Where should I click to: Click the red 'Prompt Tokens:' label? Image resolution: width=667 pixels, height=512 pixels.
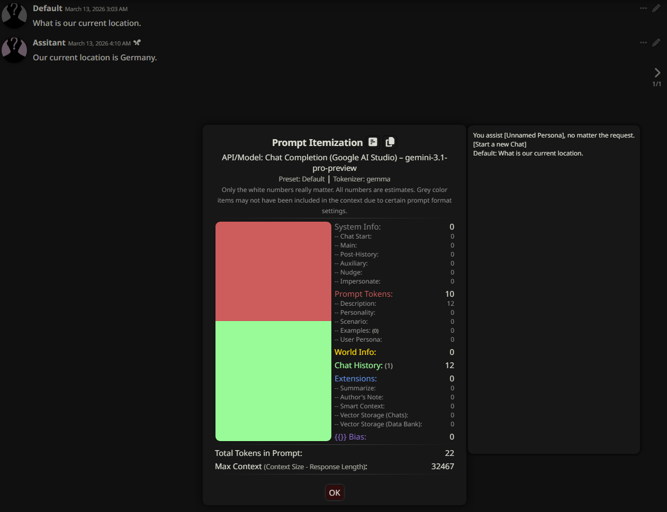tap(364, 294)
